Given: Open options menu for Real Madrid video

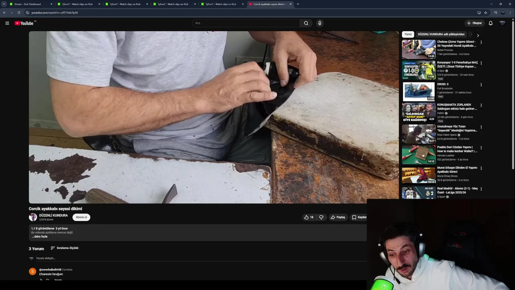Looking at the screenshot, I should (481, 188).
